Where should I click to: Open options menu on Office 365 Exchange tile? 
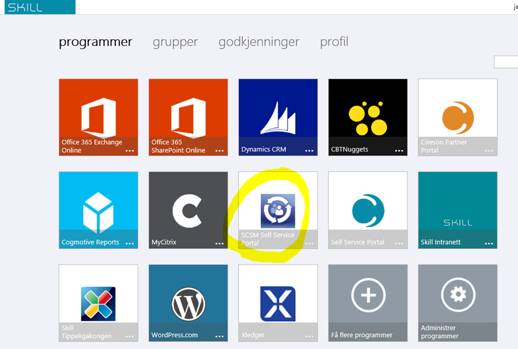point(130,151)
